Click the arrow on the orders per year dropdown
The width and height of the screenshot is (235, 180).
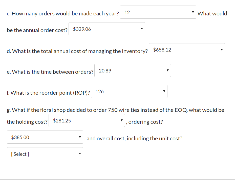[193, 12]
